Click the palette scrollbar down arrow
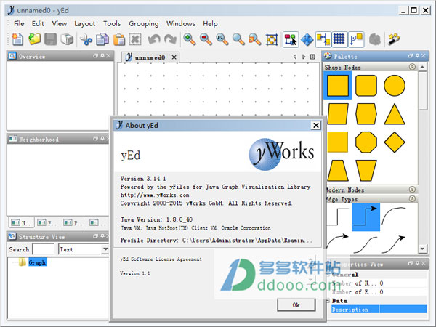 [423, 249]
